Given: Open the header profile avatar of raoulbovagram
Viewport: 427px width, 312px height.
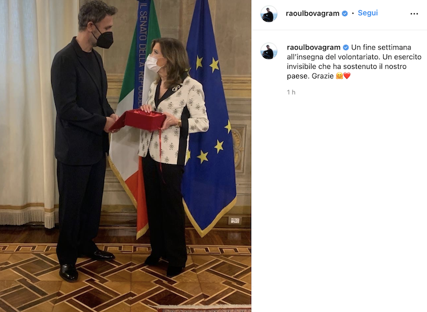Looking at the screenshot, I should (x=269, y=14).
